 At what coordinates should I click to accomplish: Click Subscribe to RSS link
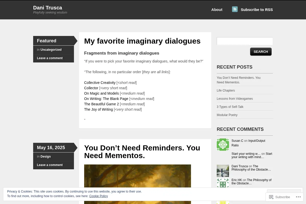(257, 10)
